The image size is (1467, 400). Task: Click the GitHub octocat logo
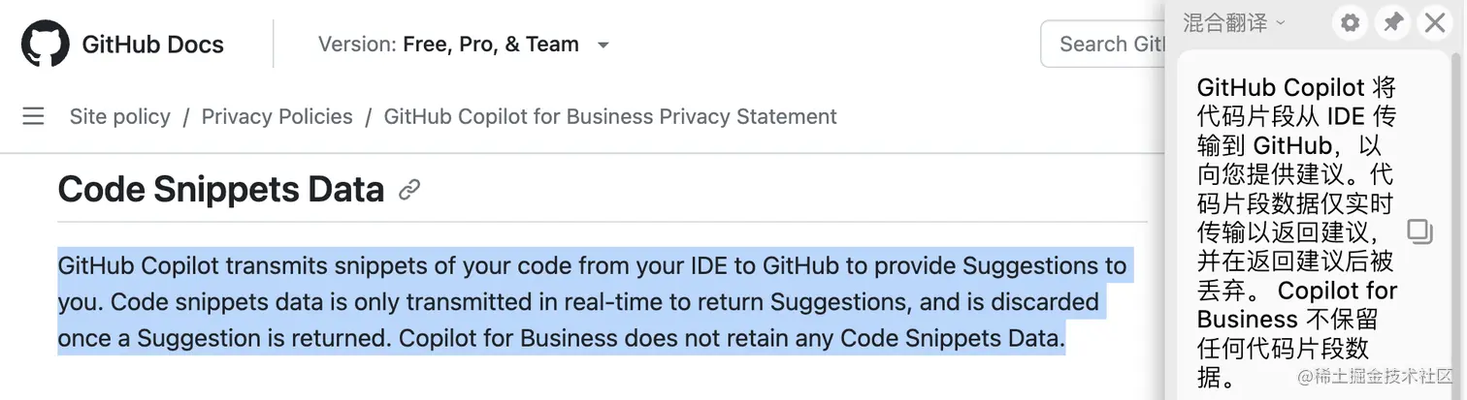tap(45, 45)
